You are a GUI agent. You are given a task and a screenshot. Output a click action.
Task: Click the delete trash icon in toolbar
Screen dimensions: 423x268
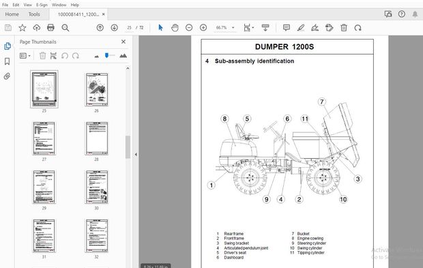344,27
